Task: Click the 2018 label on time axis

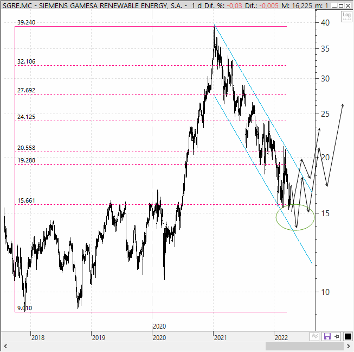Action: pos(38,337)
